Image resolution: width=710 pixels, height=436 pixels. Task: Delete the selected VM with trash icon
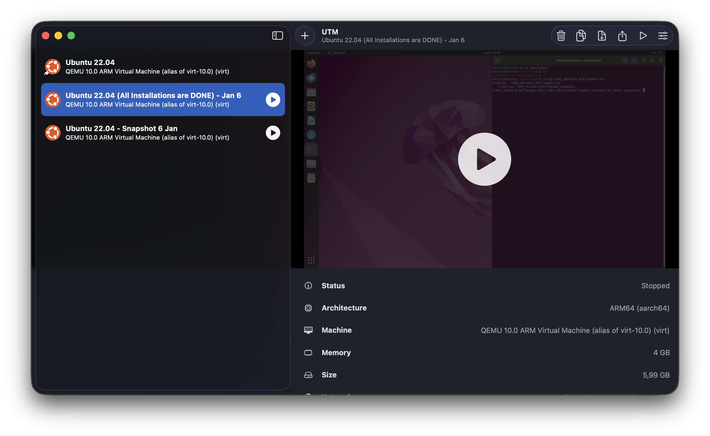pyautogui.click(x=561, y=36)
